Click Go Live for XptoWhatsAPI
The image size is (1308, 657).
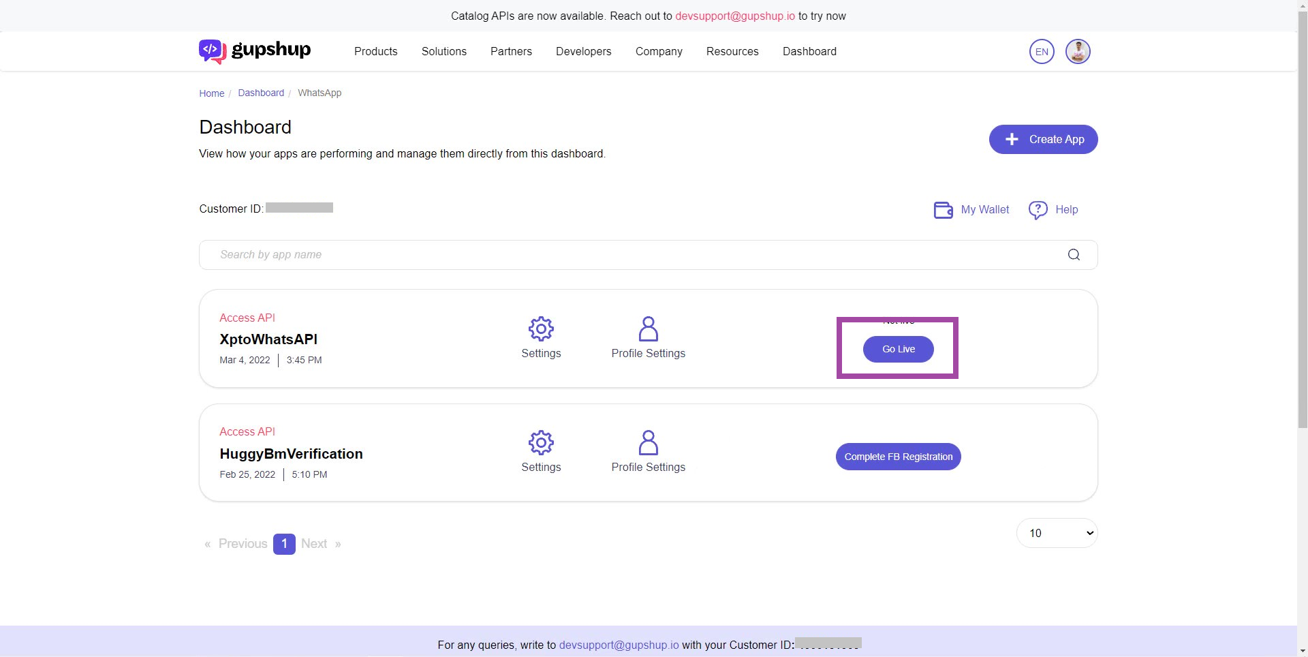(898, 349)
